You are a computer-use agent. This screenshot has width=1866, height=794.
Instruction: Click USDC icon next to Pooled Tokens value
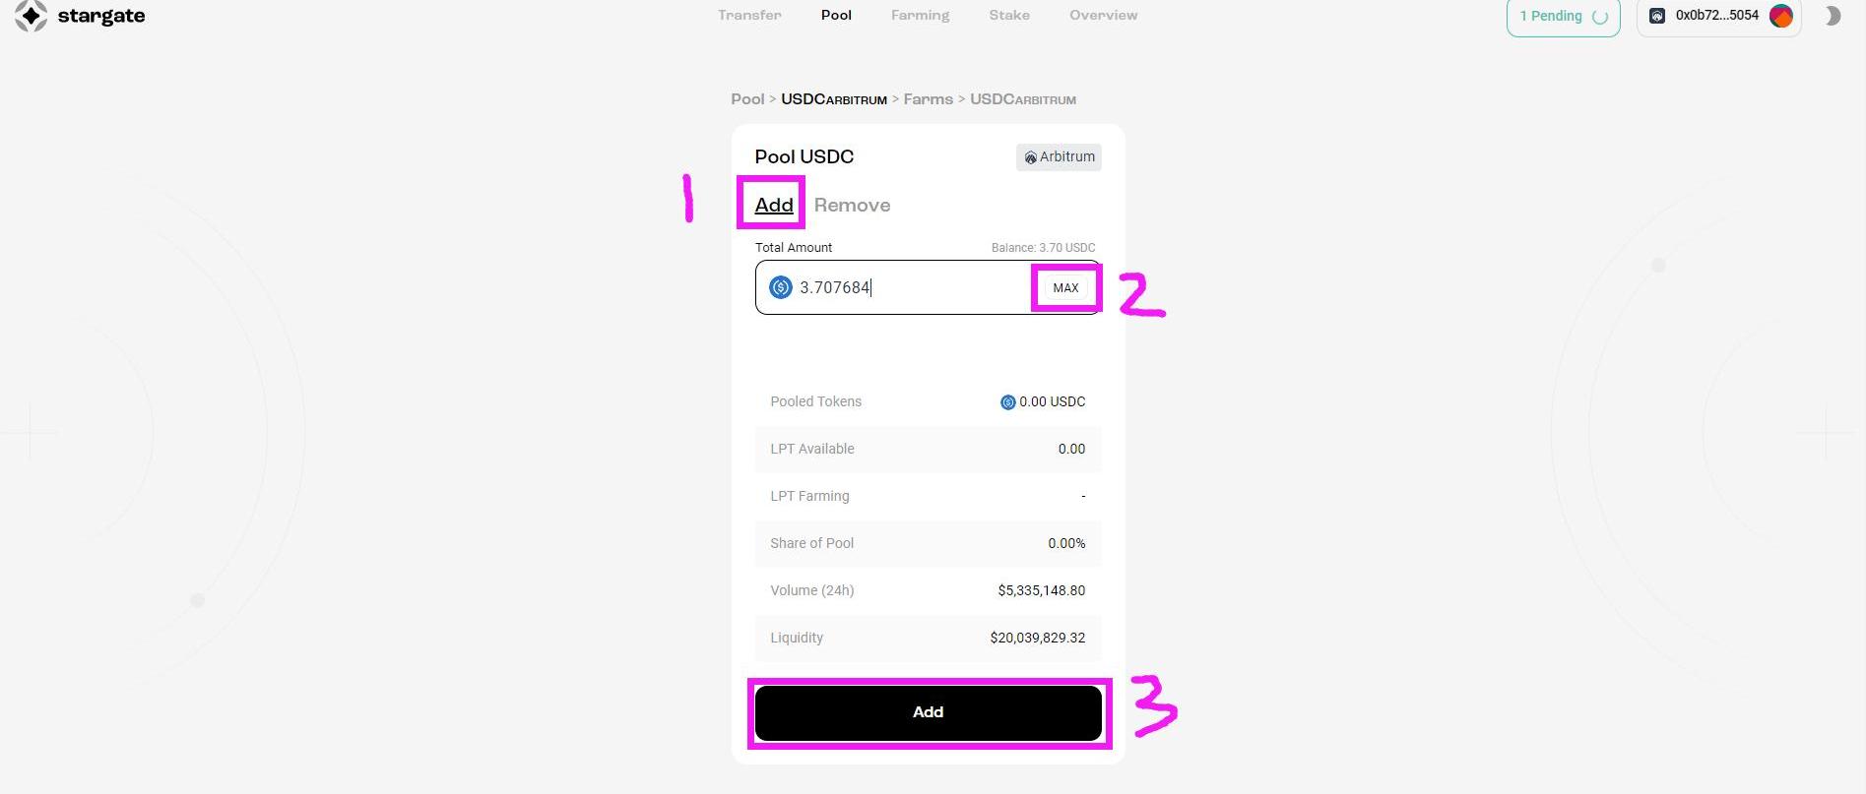1007,402
